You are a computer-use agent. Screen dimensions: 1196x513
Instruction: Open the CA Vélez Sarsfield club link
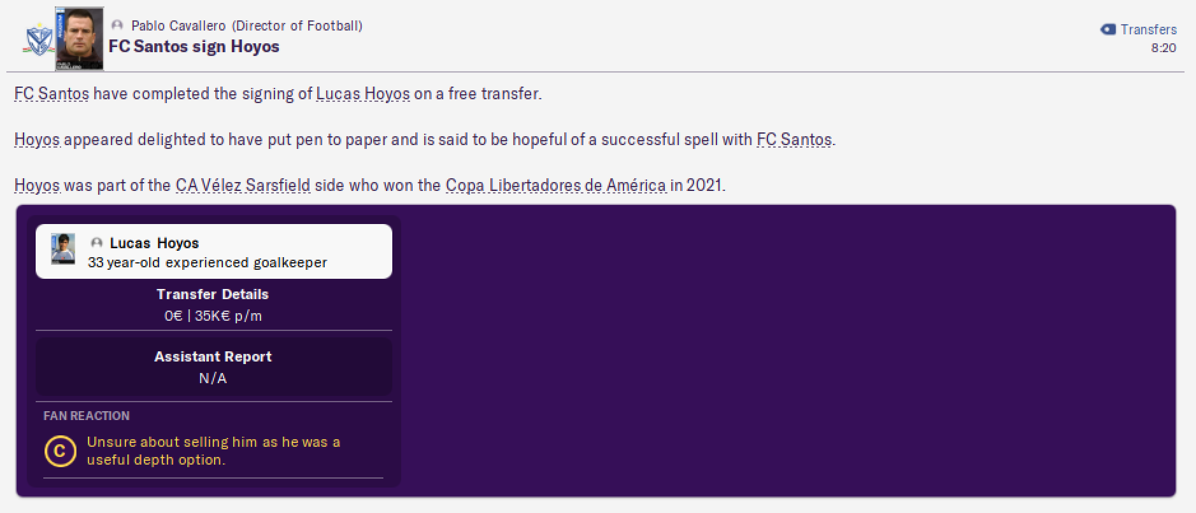(x=243, y=185)
